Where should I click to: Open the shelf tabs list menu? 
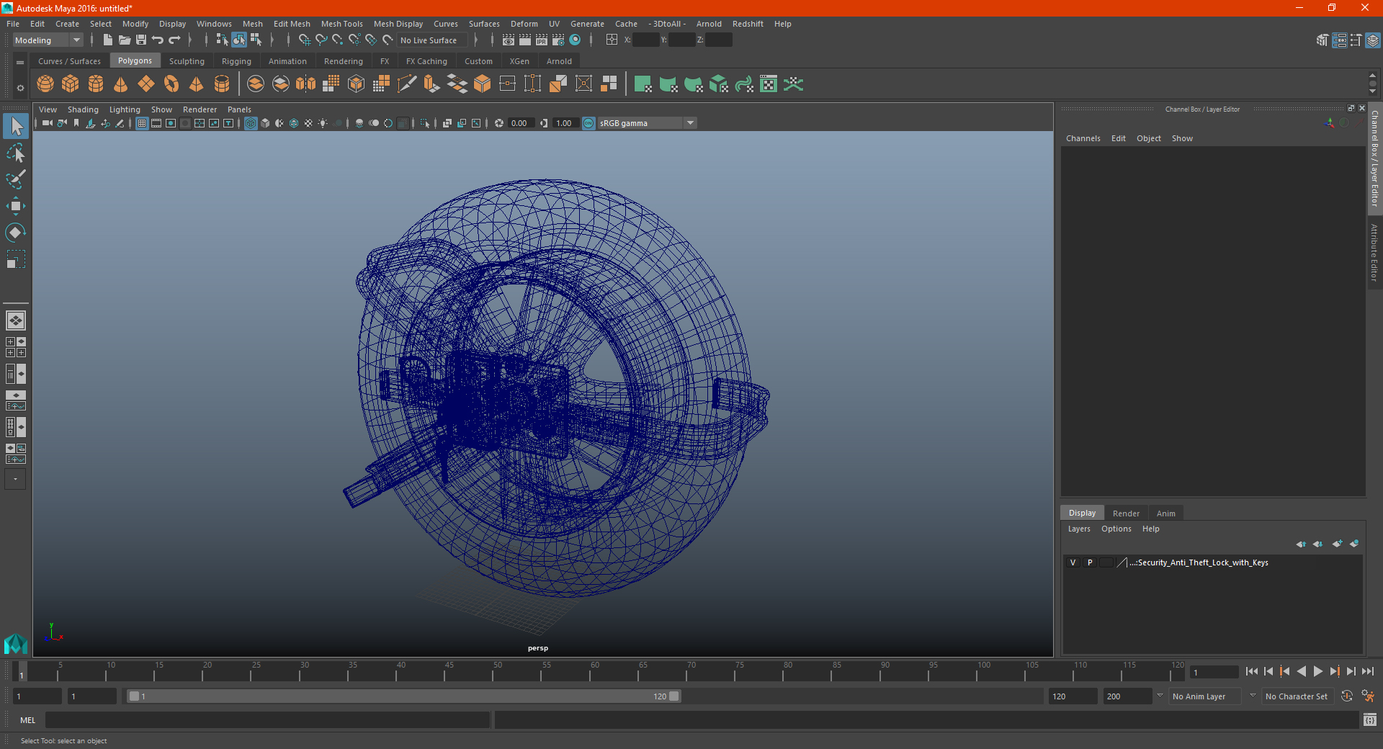tap(20, 63)
